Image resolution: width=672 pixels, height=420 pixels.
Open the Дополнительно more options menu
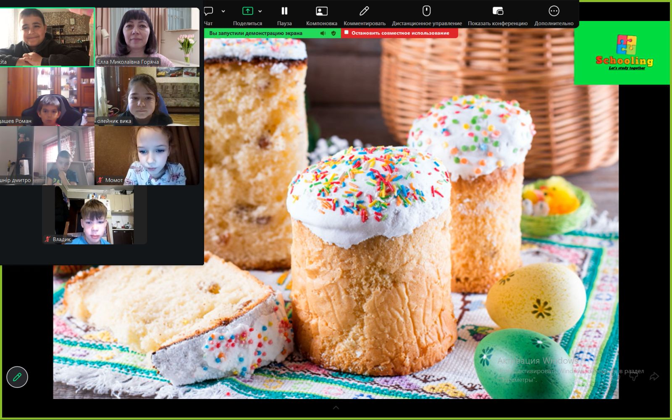(x=554, y=15)
